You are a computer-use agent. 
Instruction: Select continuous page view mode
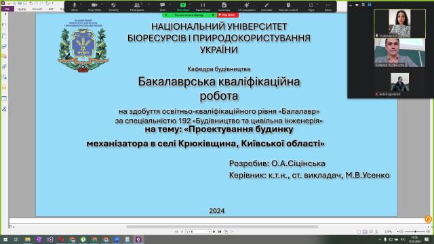[x=365, y=232]
